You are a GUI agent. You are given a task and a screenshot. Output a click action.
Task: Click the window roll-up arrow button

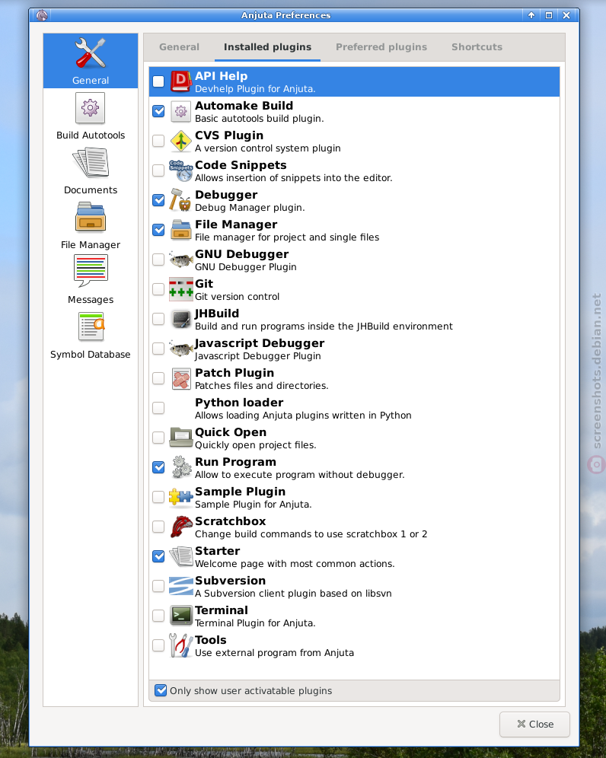tap(531, 15)
